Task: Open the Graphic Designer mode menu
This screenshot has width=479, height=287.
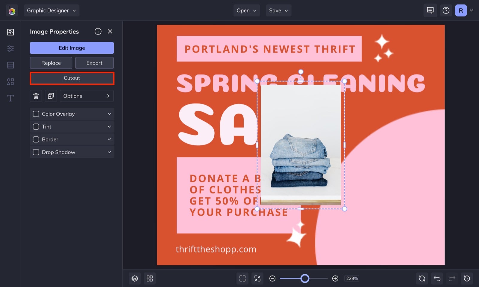Action: point(51,10)
